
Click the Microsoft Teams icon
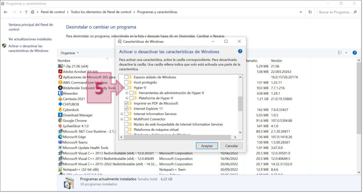pyautogui.click(x=60, y=142)
